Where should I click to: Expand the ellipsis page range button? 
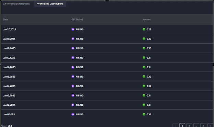[x=196, y=126]
